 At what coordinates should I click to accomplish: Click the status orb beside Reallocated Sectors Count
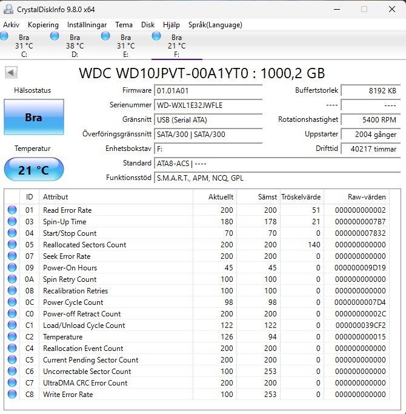click(x=12, y=245)
